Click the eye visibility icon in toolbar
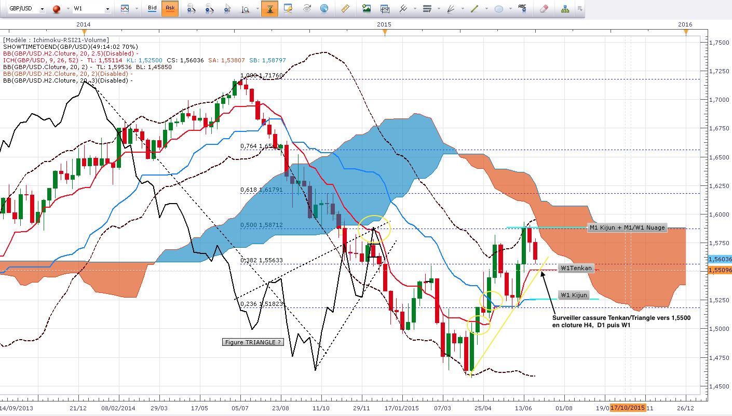Image resolution: width=732 pixels, height=416 pixels. pyautogui.click(x=307, y=9)
